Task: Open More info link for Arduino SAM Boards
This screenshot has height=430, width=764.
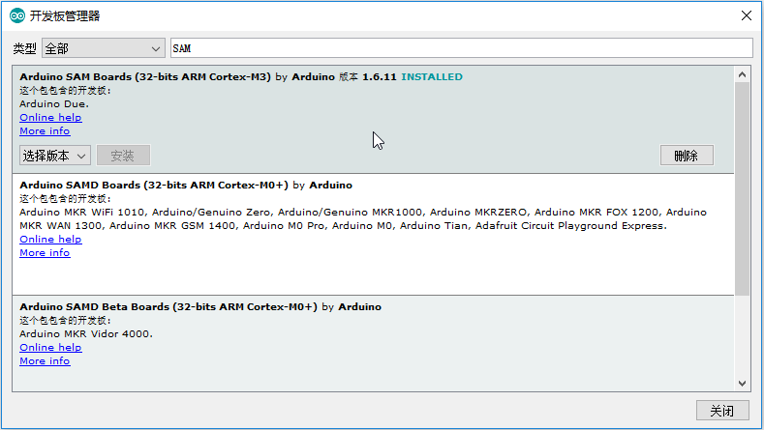Action: click(45, 130)
